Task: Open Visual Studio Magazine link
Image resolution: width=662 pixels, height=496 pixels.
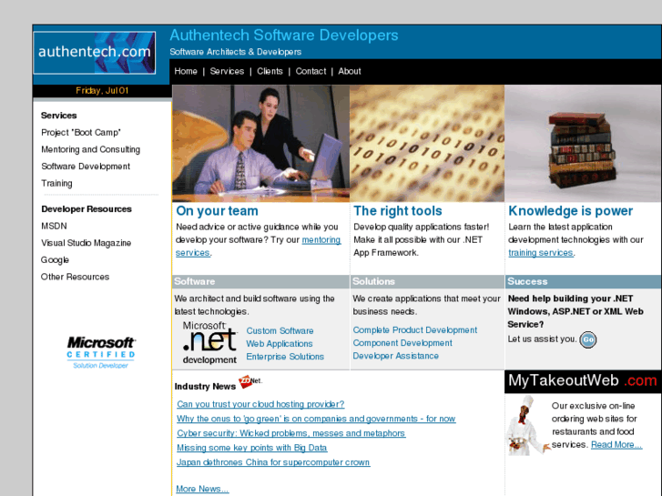Action: pos(87,243)
